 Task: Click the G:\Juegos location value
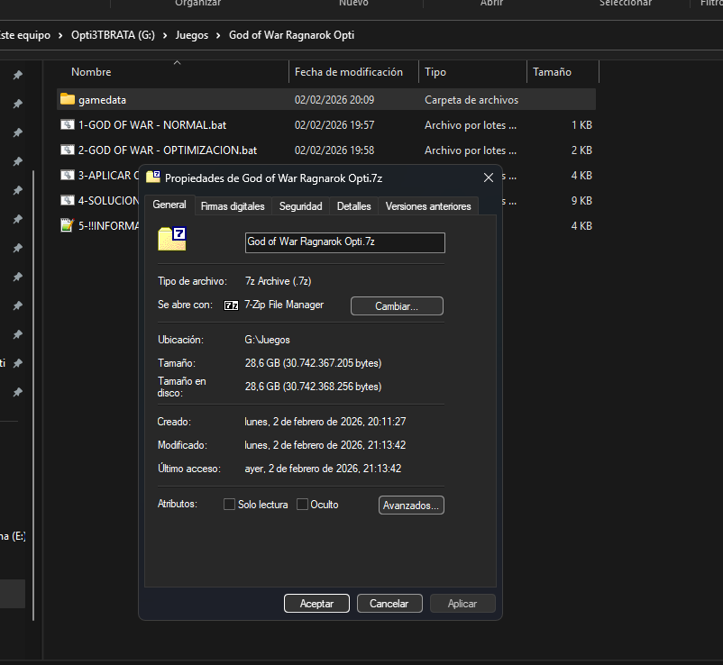click(x=267, y=340)
